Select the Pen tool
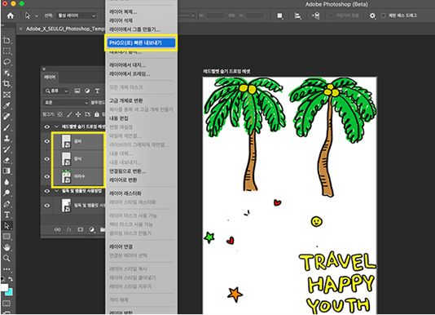Screen dimensions: 435x315 click(7, 204)
